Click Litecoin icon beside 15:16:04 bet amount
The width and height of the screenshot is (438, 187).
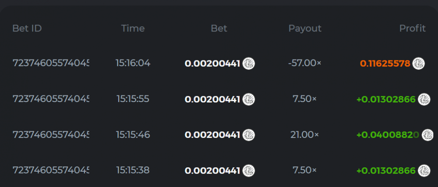click(x=249, y=64)
